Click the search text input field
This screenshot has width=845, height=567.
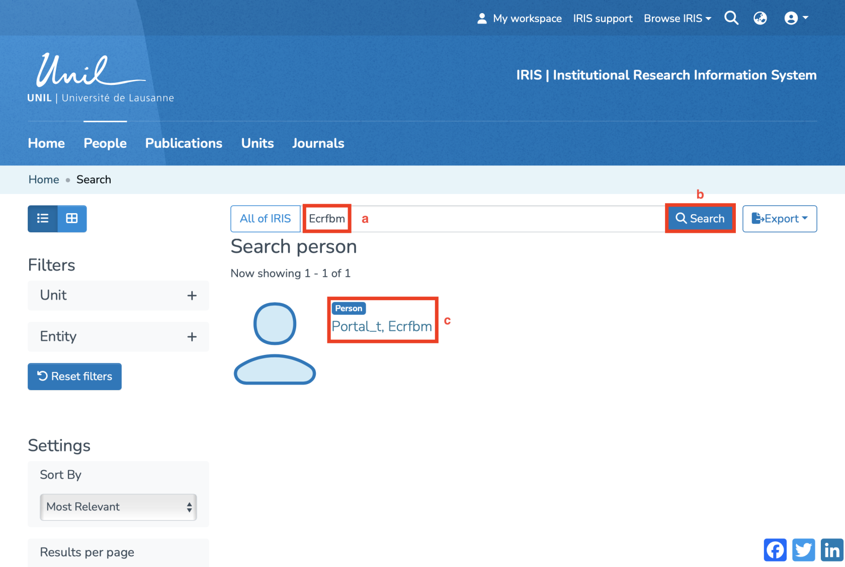pos(503,219)
